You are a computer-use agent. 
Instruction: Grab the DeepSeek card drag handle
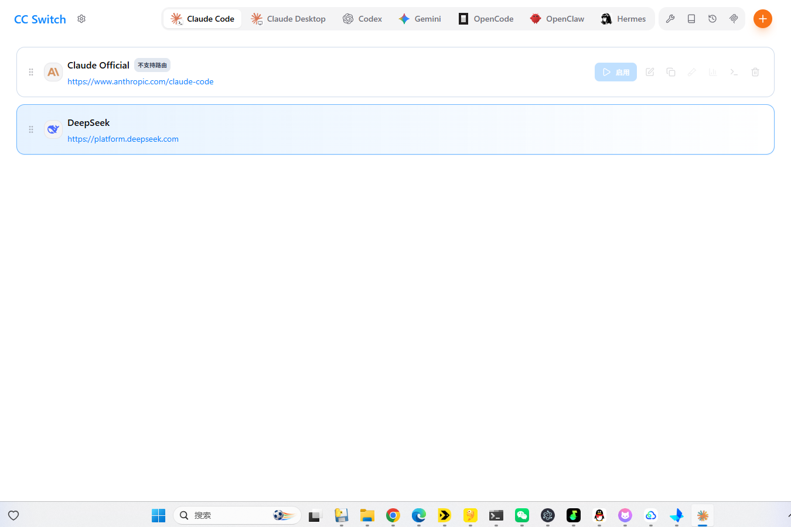[x=31, y=129]
